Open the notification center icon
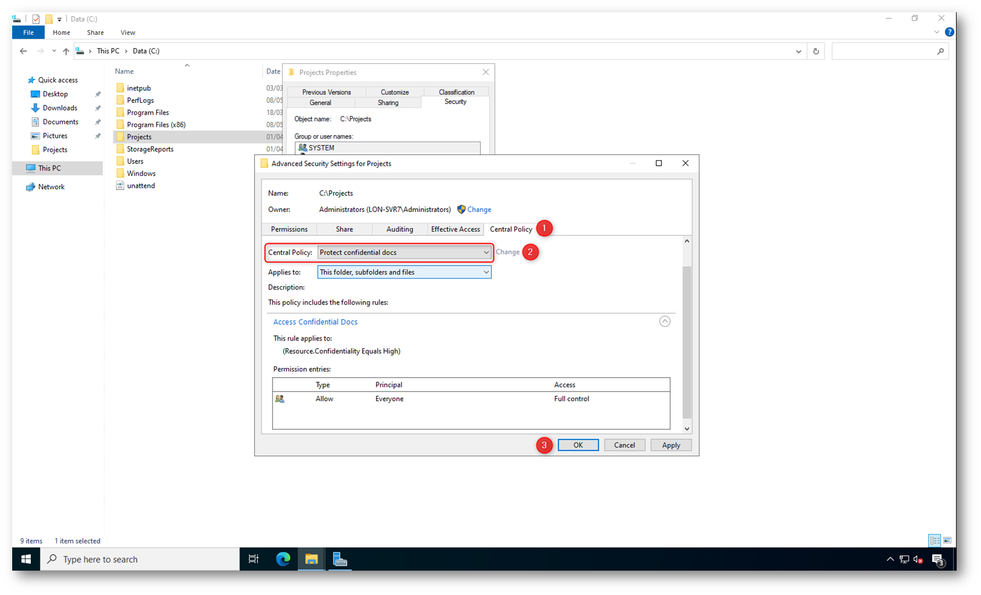981x595 pixels. click(937, 559)
